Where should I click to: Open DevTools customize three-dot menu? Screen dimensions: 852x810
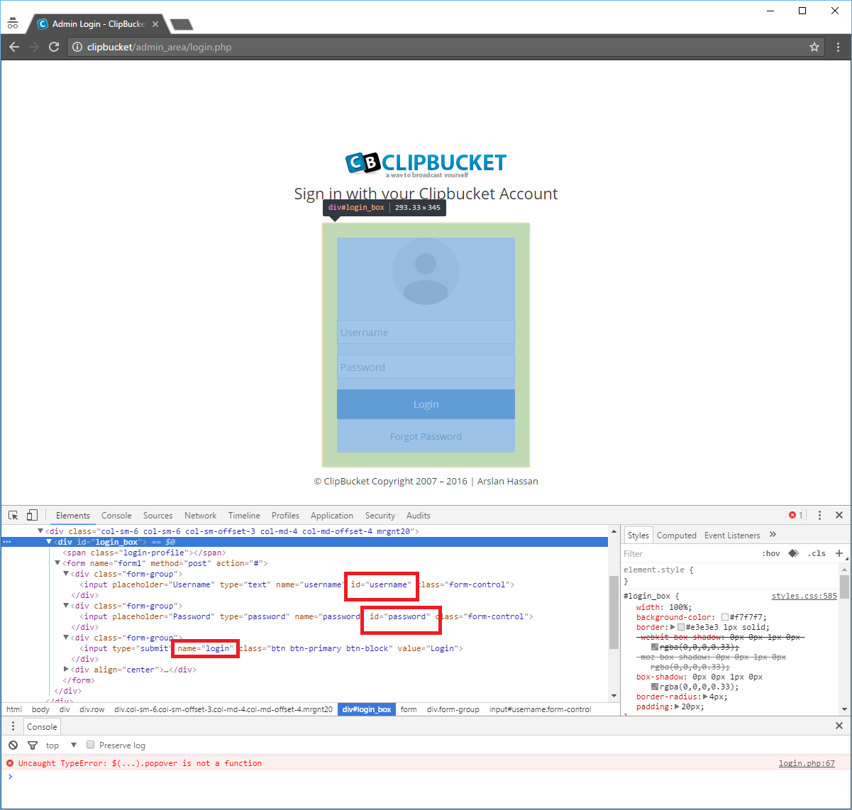point(819,516)
